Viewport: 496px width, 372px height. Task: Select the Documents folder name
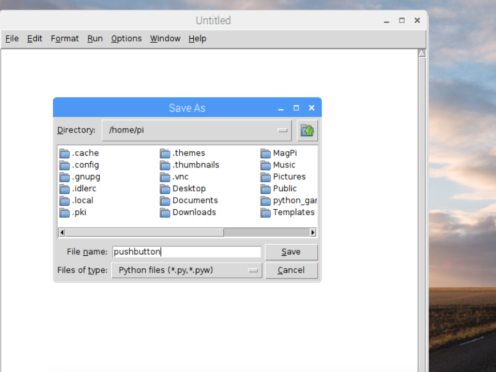point(195,201)
